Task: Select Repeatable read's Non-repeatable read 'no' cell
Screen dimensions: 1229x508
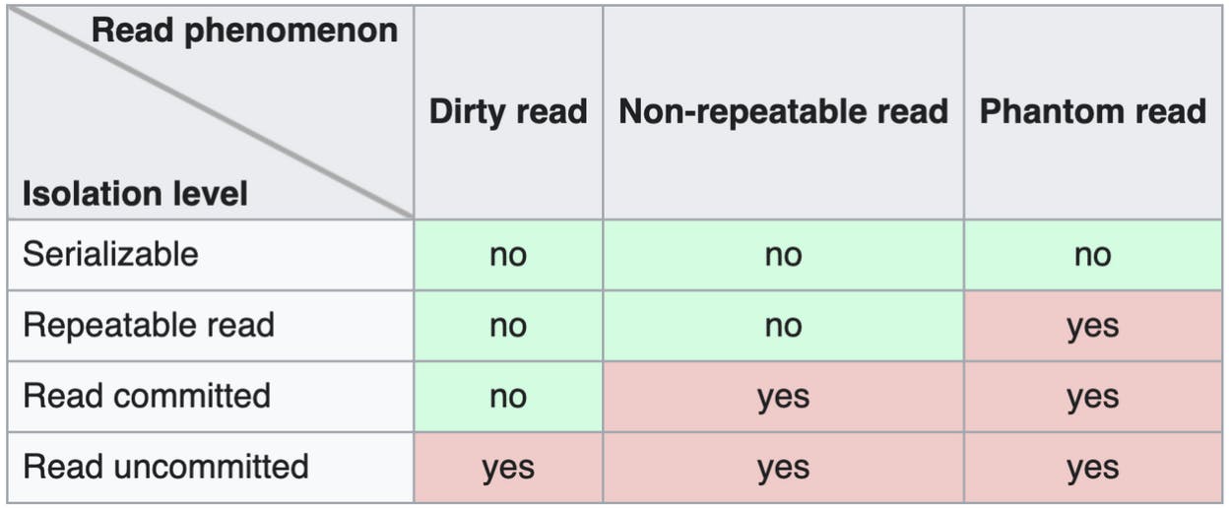Action: pyautogui.click(x=783, y=326)
